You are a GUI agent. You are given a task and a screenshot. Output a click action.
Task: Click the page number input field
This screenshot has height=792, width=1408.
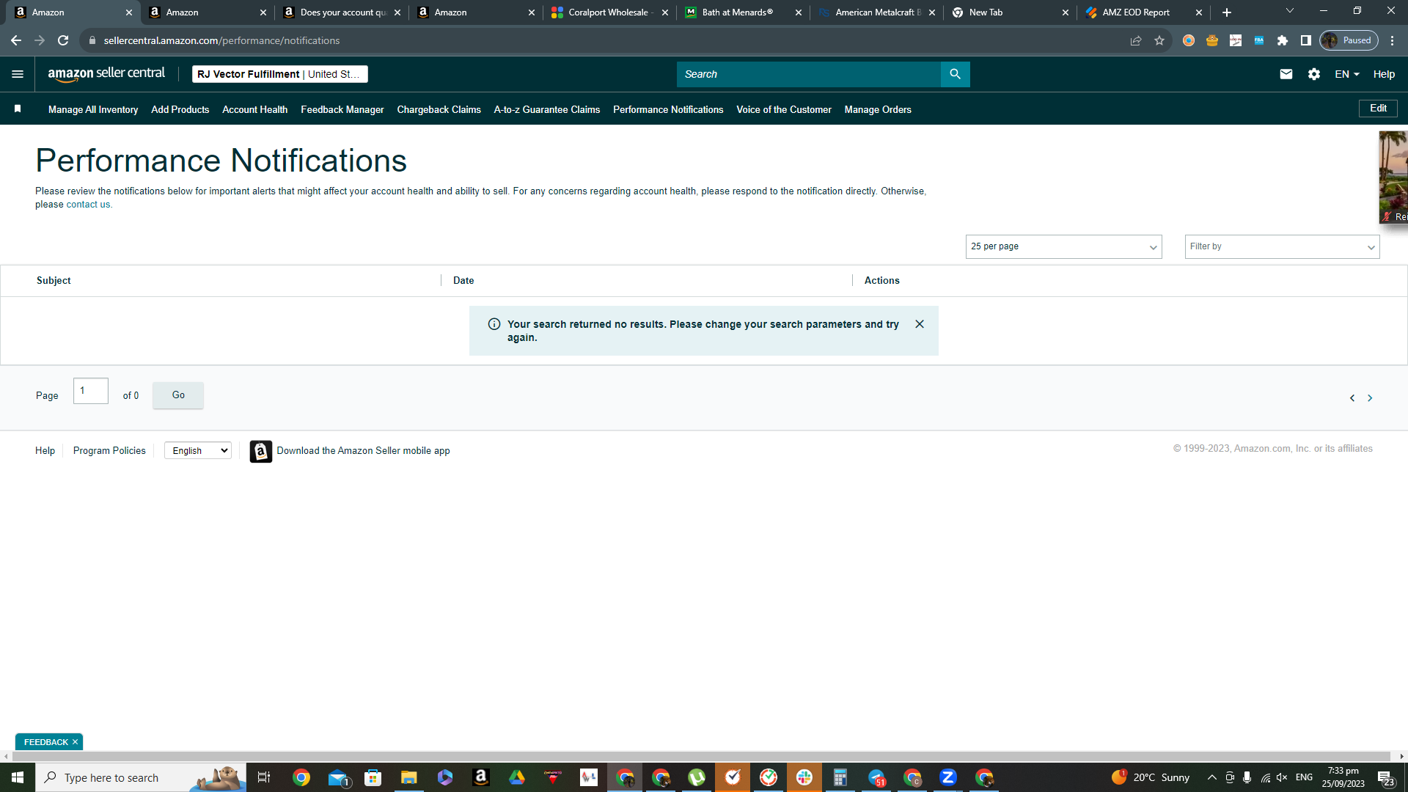click(x=91, y=391)
